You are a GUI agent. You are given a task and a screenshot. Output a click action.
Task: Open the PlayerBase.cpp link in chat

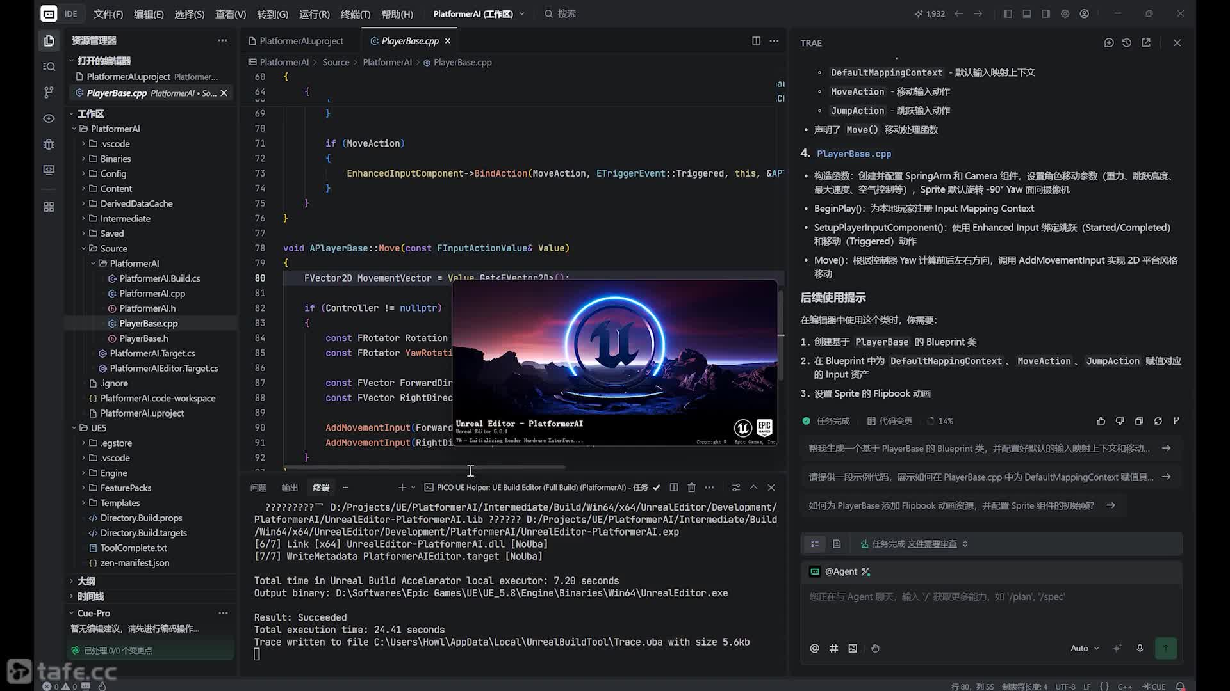854,154
